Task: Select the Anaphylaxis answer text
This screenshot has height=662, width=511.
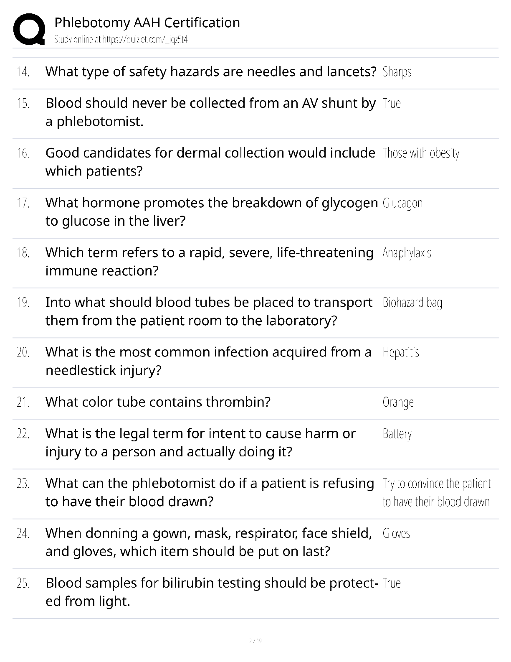Action: [x=407, y=253]
